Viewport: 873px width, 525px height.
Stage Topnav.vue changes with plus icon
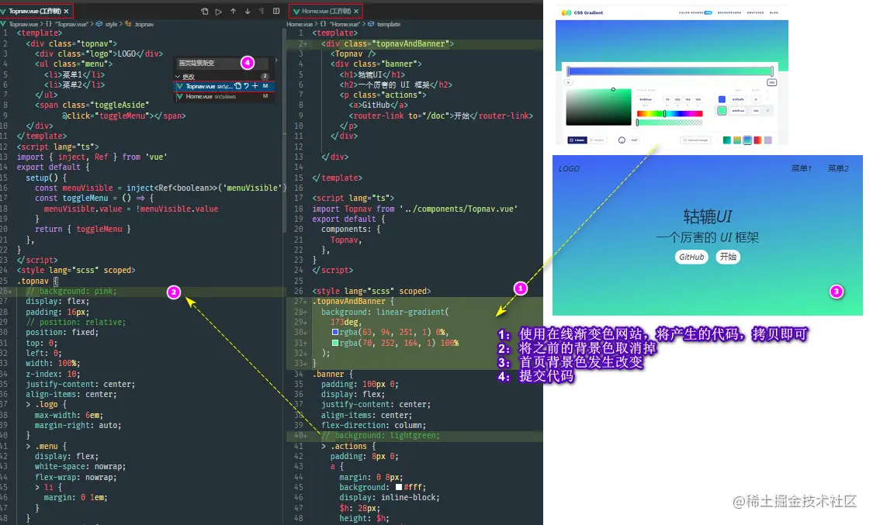point(255,86)
